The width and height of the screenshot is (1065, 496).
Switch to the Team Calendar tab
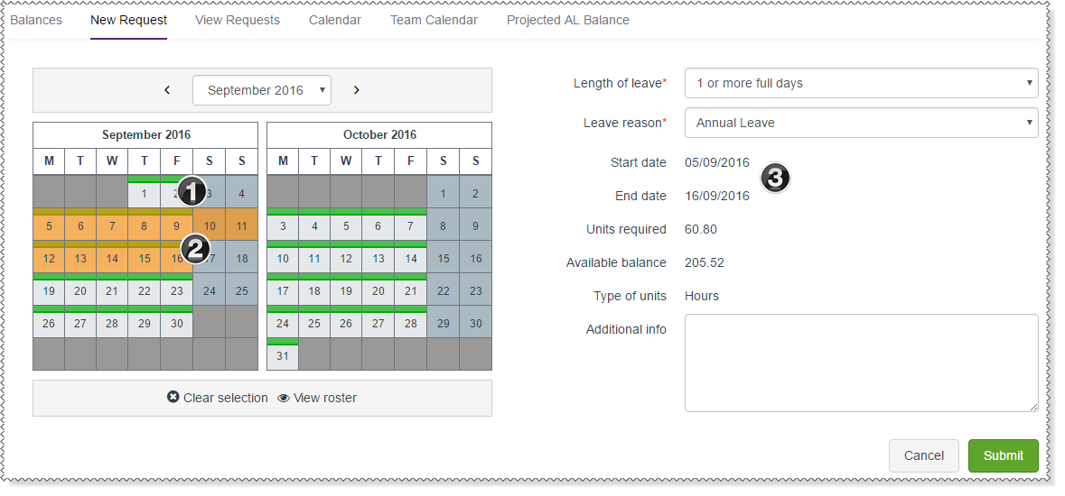click(434, 20)
